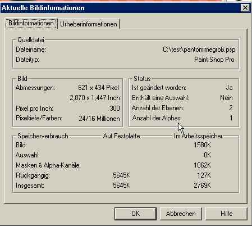
Task: Click the Anzahl der Ebenen label
Action: click(158, 108)
